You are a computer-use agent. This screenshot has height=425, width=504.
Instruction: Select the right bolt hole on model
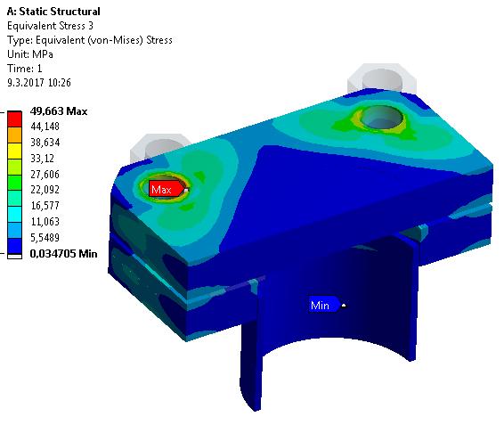click(x=381, y=118)
